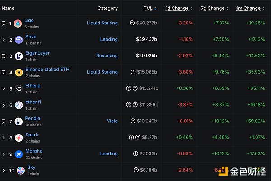The image size is (271, 181).
Task: Click the Lido protocol logo icon
Action: [18, 23]
